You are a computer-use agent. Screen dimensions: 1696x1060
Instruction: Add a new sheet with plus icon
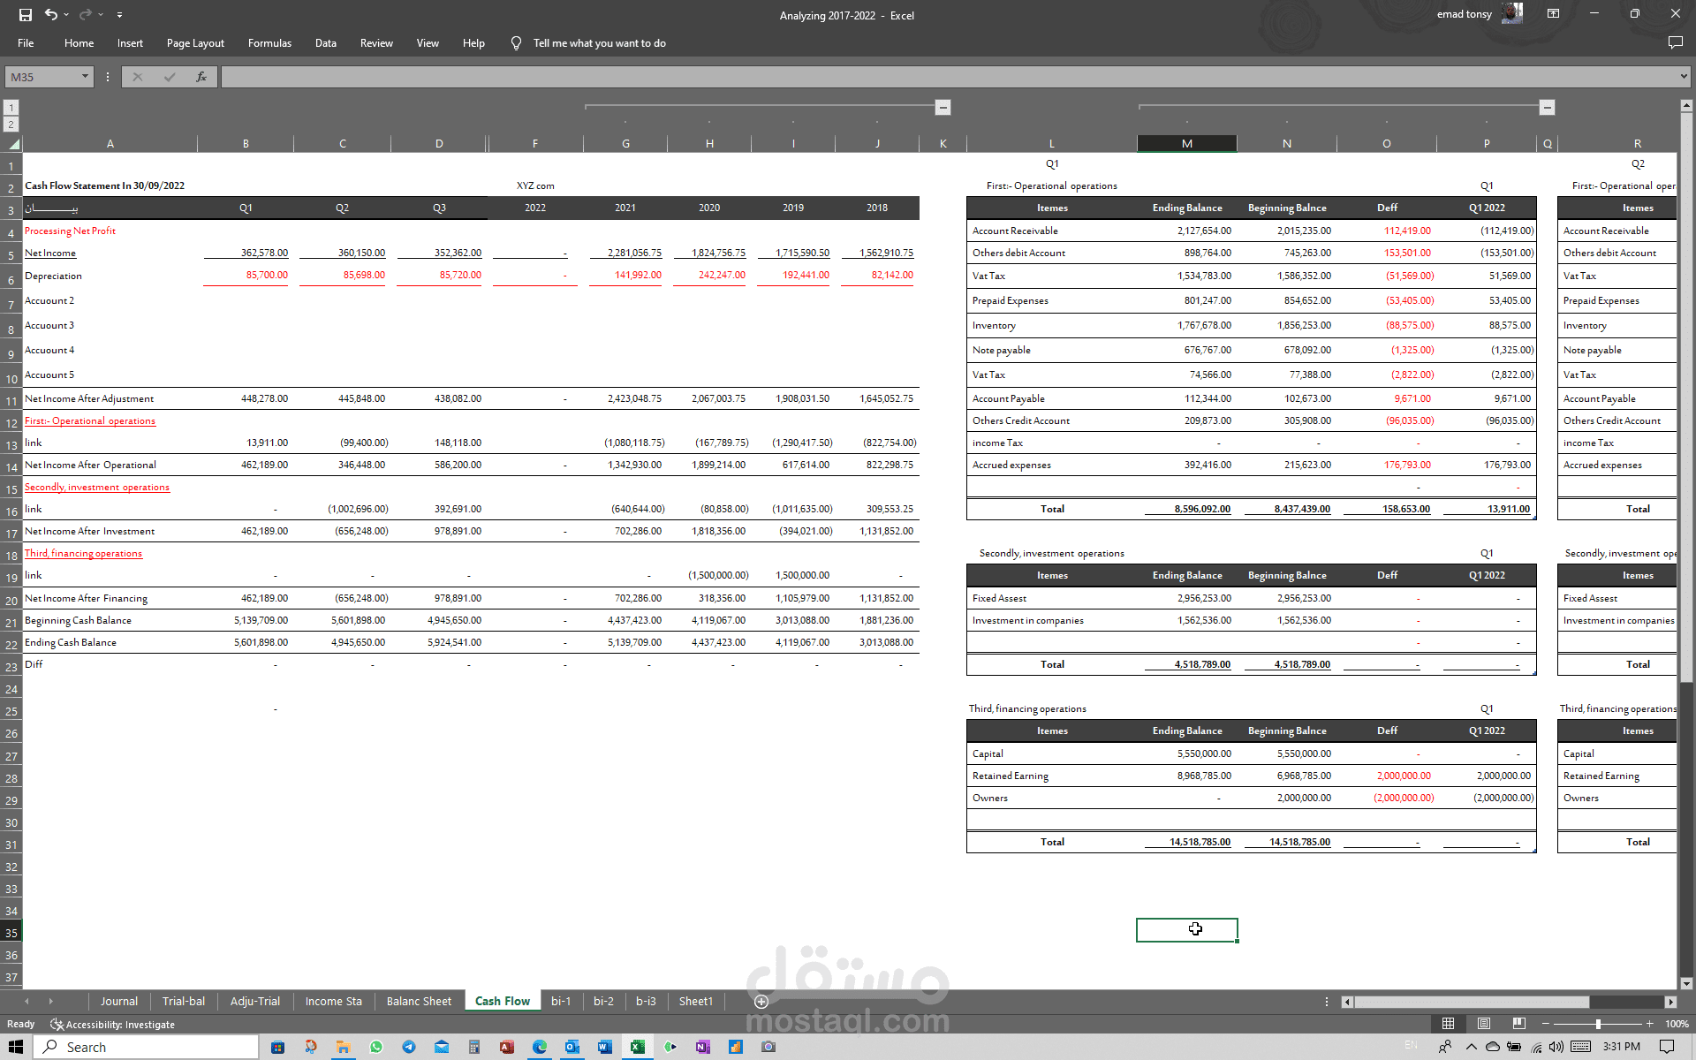(761, 1001)
